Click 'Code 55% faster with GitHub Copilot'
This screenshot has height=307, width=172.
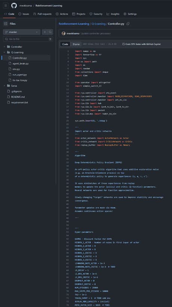(x=143, y=44)
